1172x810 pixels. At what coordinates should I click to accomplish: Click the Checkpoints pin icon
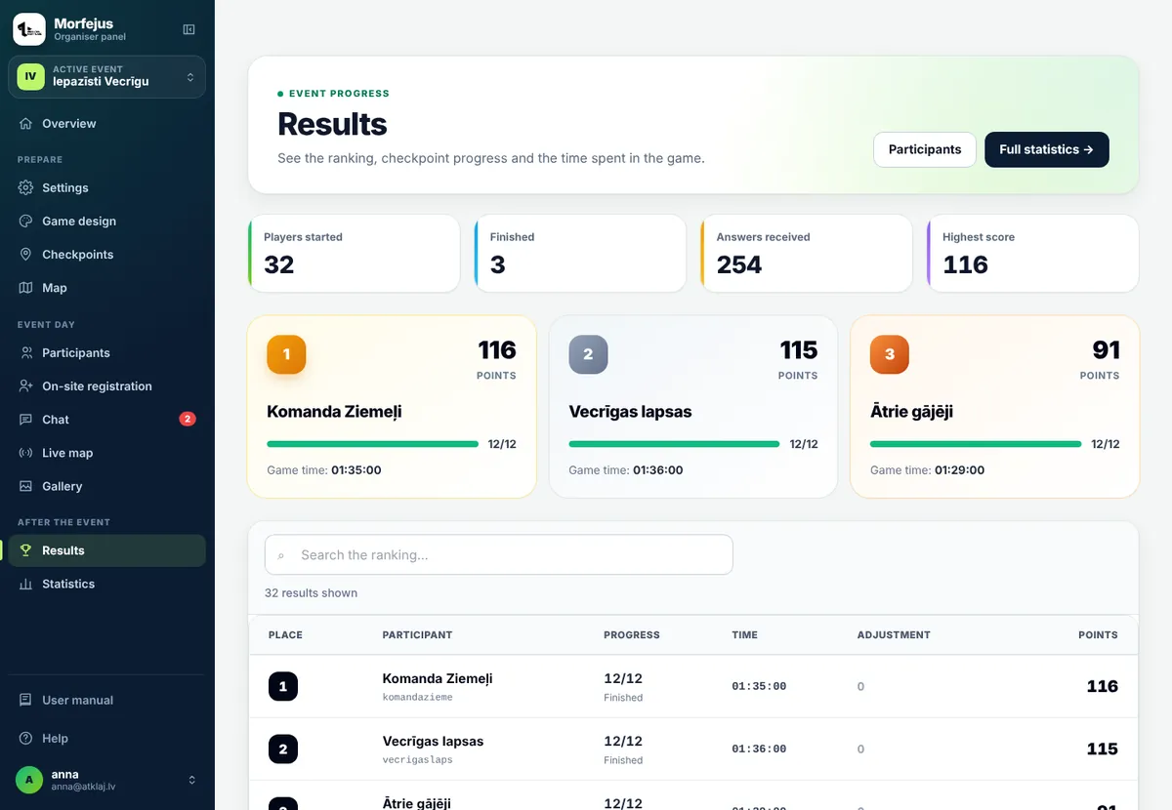tap(25, 255)
